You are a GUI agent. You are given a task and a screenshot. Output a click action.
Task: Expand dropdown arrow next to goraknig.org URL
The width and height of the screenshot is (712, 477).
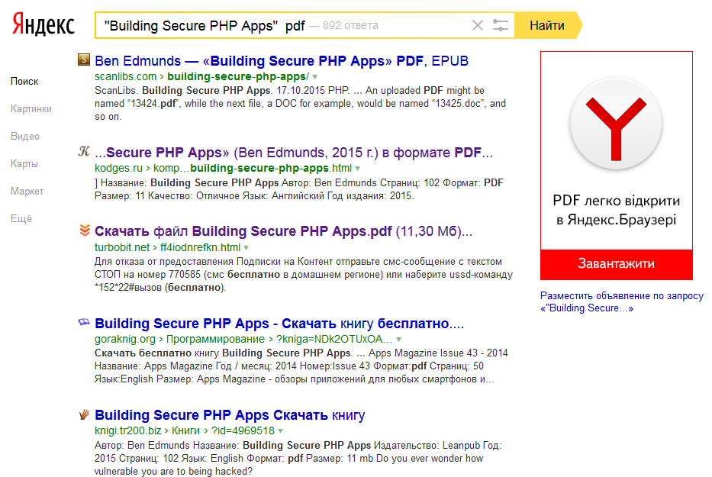point(398,340)
